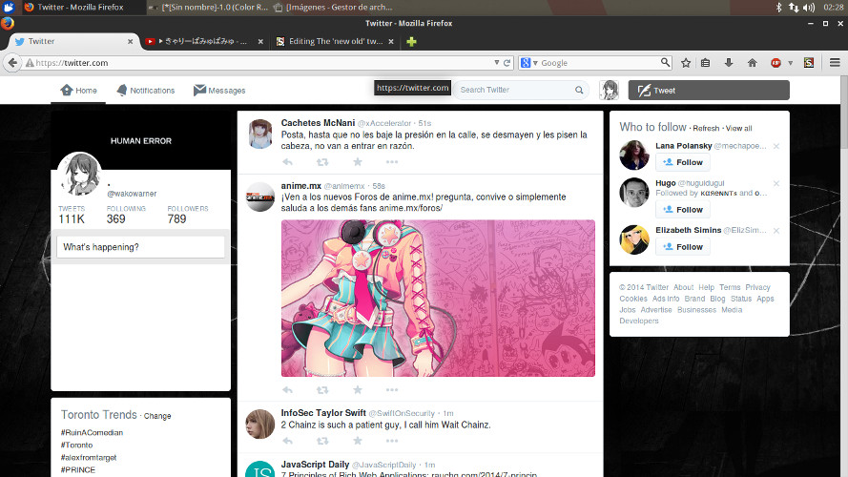Go to Firefox home page icon
This screenshot has height=477, width=848.
coord(753,63)
